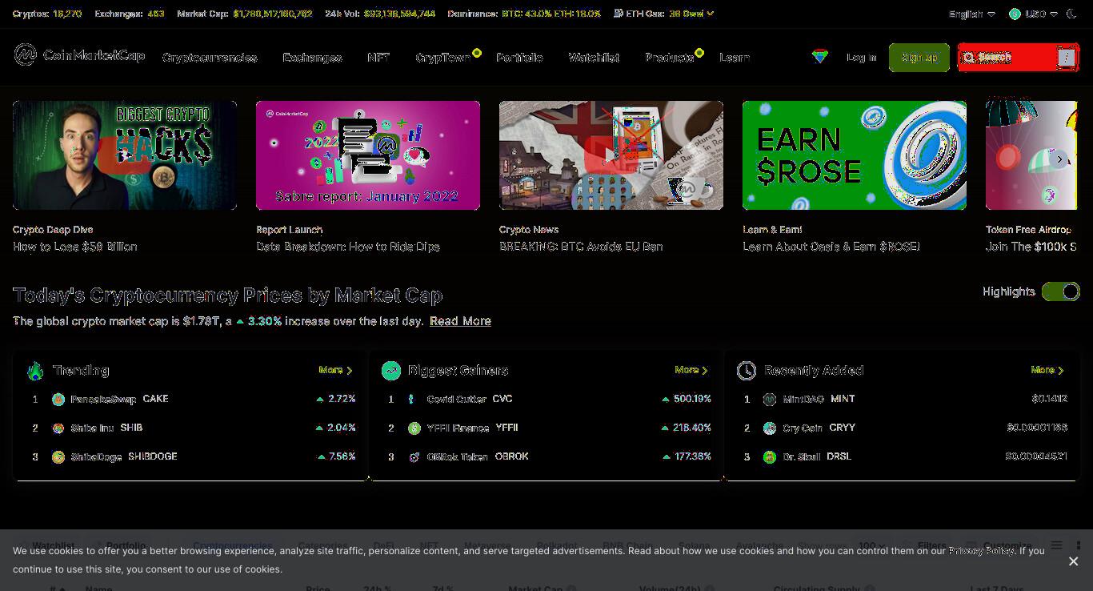Click the ETH Gas pump icon
The image size is (1093, 591).
coord(619,14)
